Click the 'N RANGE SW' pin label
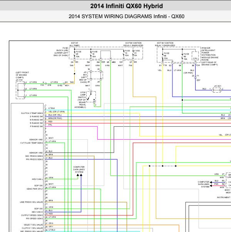The width and height of the screenshot is (231, 232). click(36, 120)
